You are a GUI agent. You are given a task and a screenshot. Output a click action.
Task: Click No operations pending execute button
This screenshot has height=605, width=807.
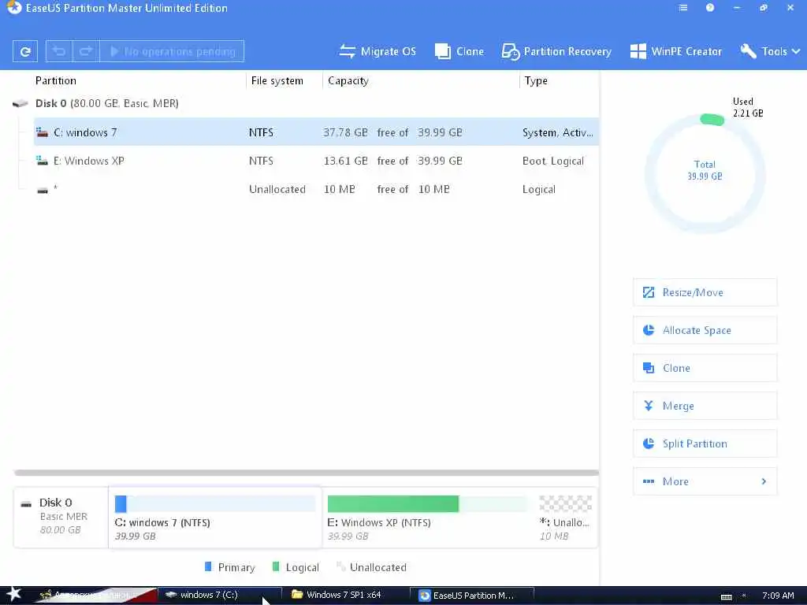[x=172, y=51]
